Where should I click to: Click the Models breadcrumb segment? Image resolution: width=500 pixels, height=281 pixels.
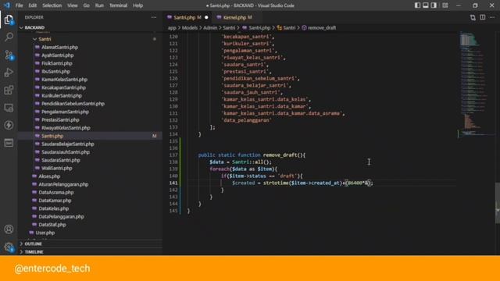190,28
